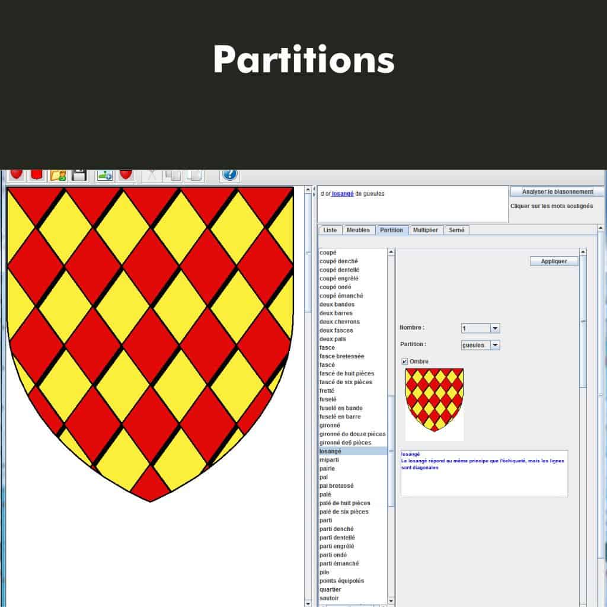Save the coat of arms with the floppy disk icon
This screenshot has height=607, width=607.
tap(79, 174)
